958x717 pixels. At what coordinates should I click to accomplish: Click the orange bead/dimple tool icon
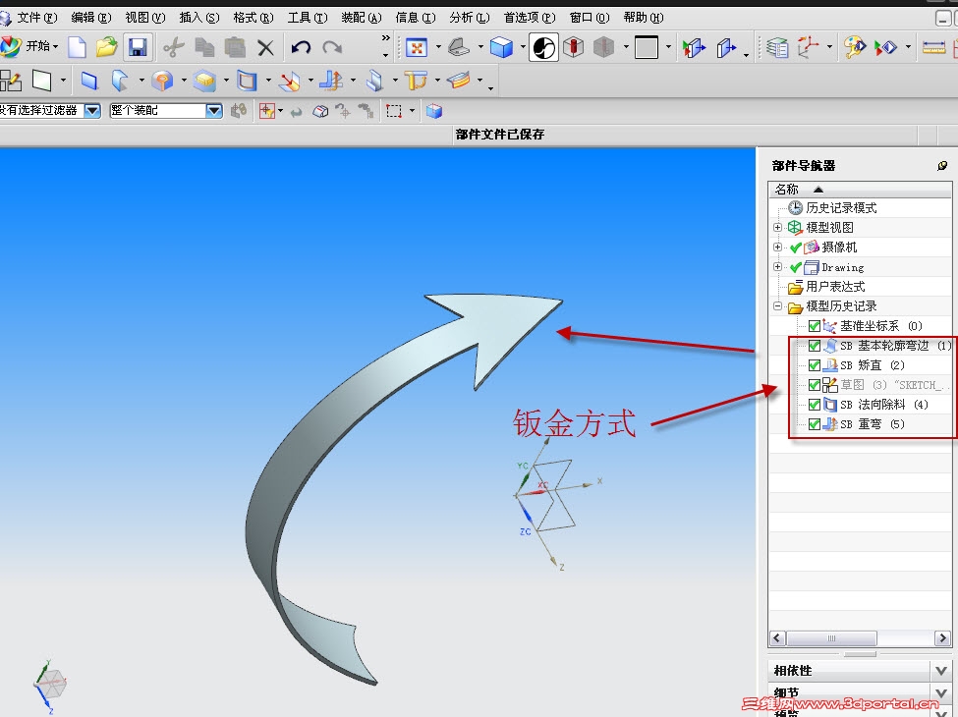[162, 80]
